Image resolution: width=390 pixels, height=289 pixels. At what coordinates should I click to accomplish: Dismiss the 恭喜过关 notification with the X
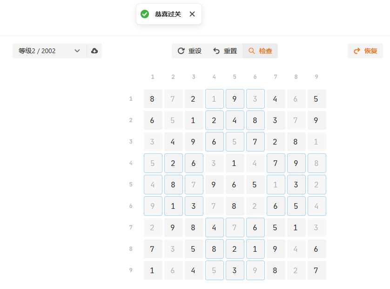point(192,14)
